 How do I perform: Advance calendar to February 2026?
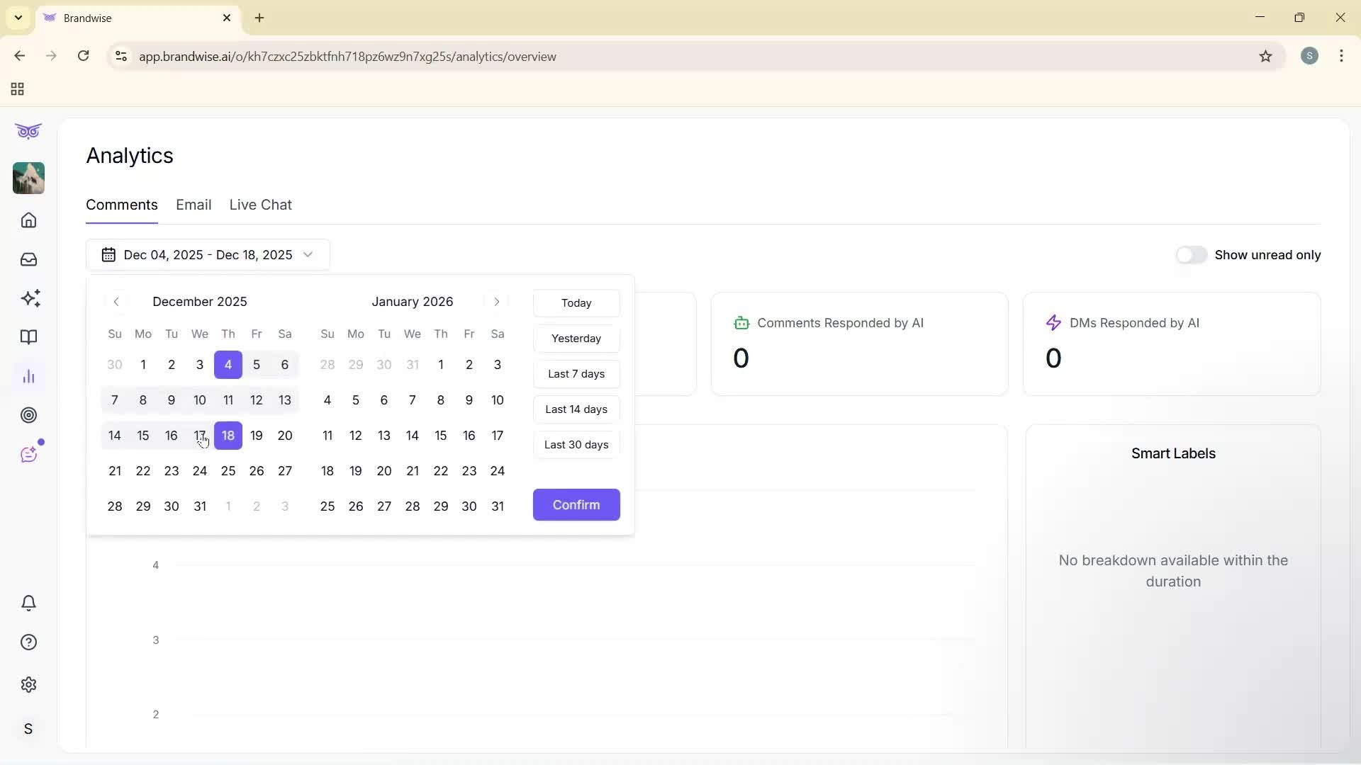click(496, 302)
